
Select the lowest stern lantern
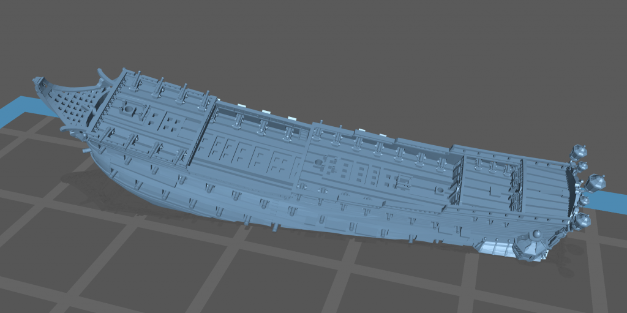(582, 221)
